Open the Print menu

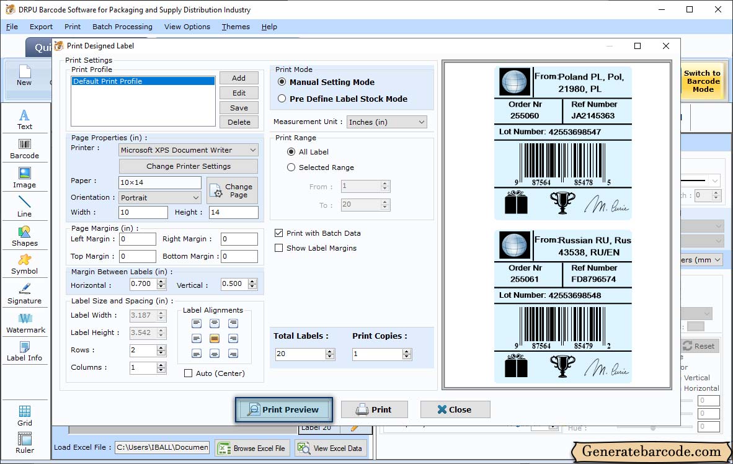pos(73,27)
